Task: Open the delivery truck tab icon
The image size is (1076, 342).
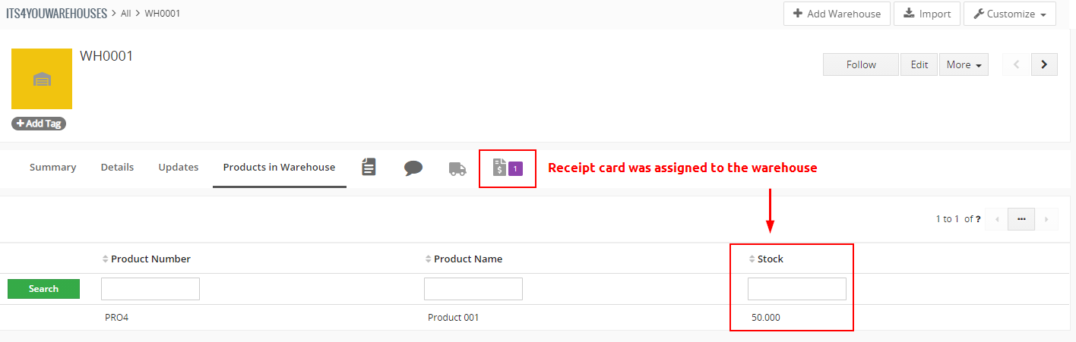Action: (x=457, y=168)
